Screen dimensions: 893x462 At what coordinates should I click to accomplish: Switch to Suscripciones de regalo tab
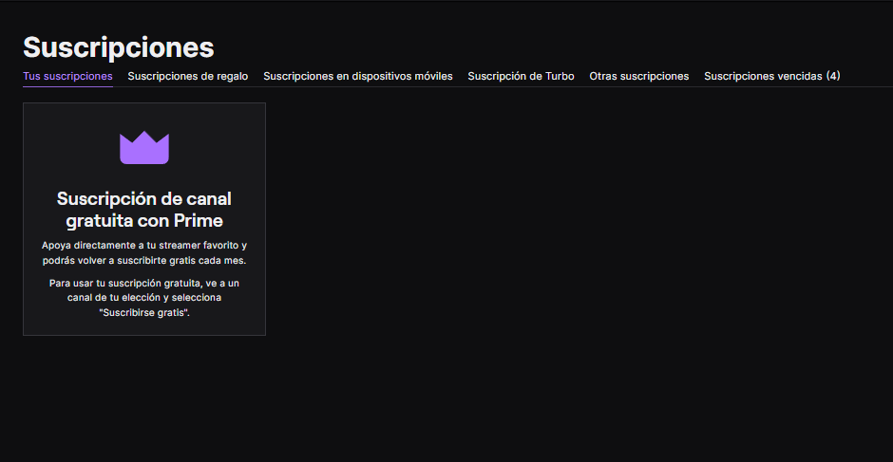(x=187, y=76)
